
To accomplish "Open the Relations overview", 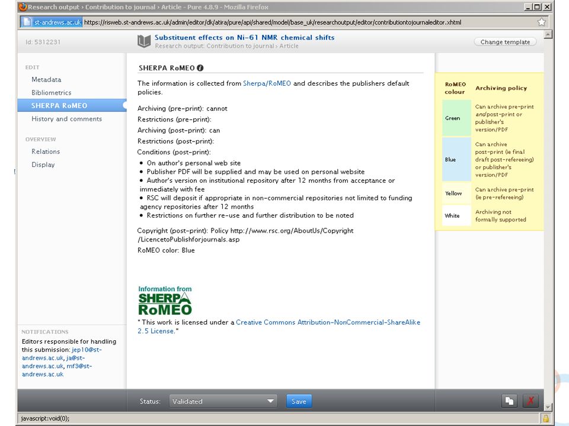I will (x=46, y=151).
